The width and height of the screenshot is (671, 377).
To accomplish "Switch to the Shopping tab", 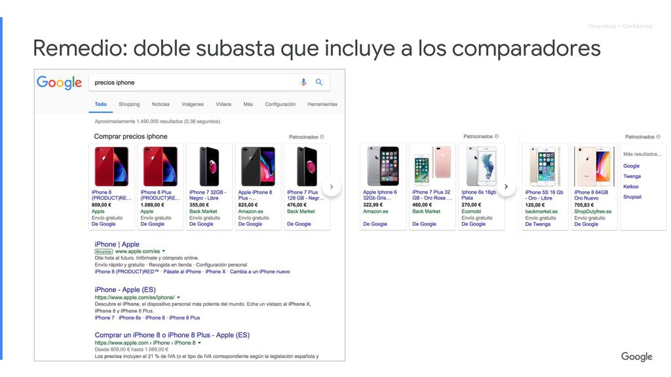I will (129, 104).
